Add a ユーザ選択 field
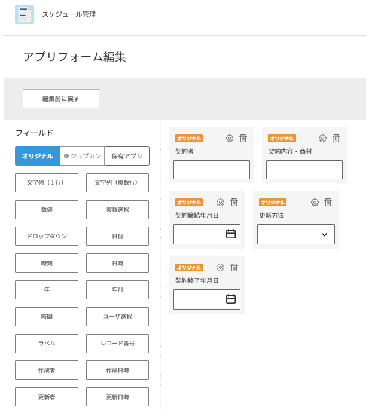 [117, 317]
